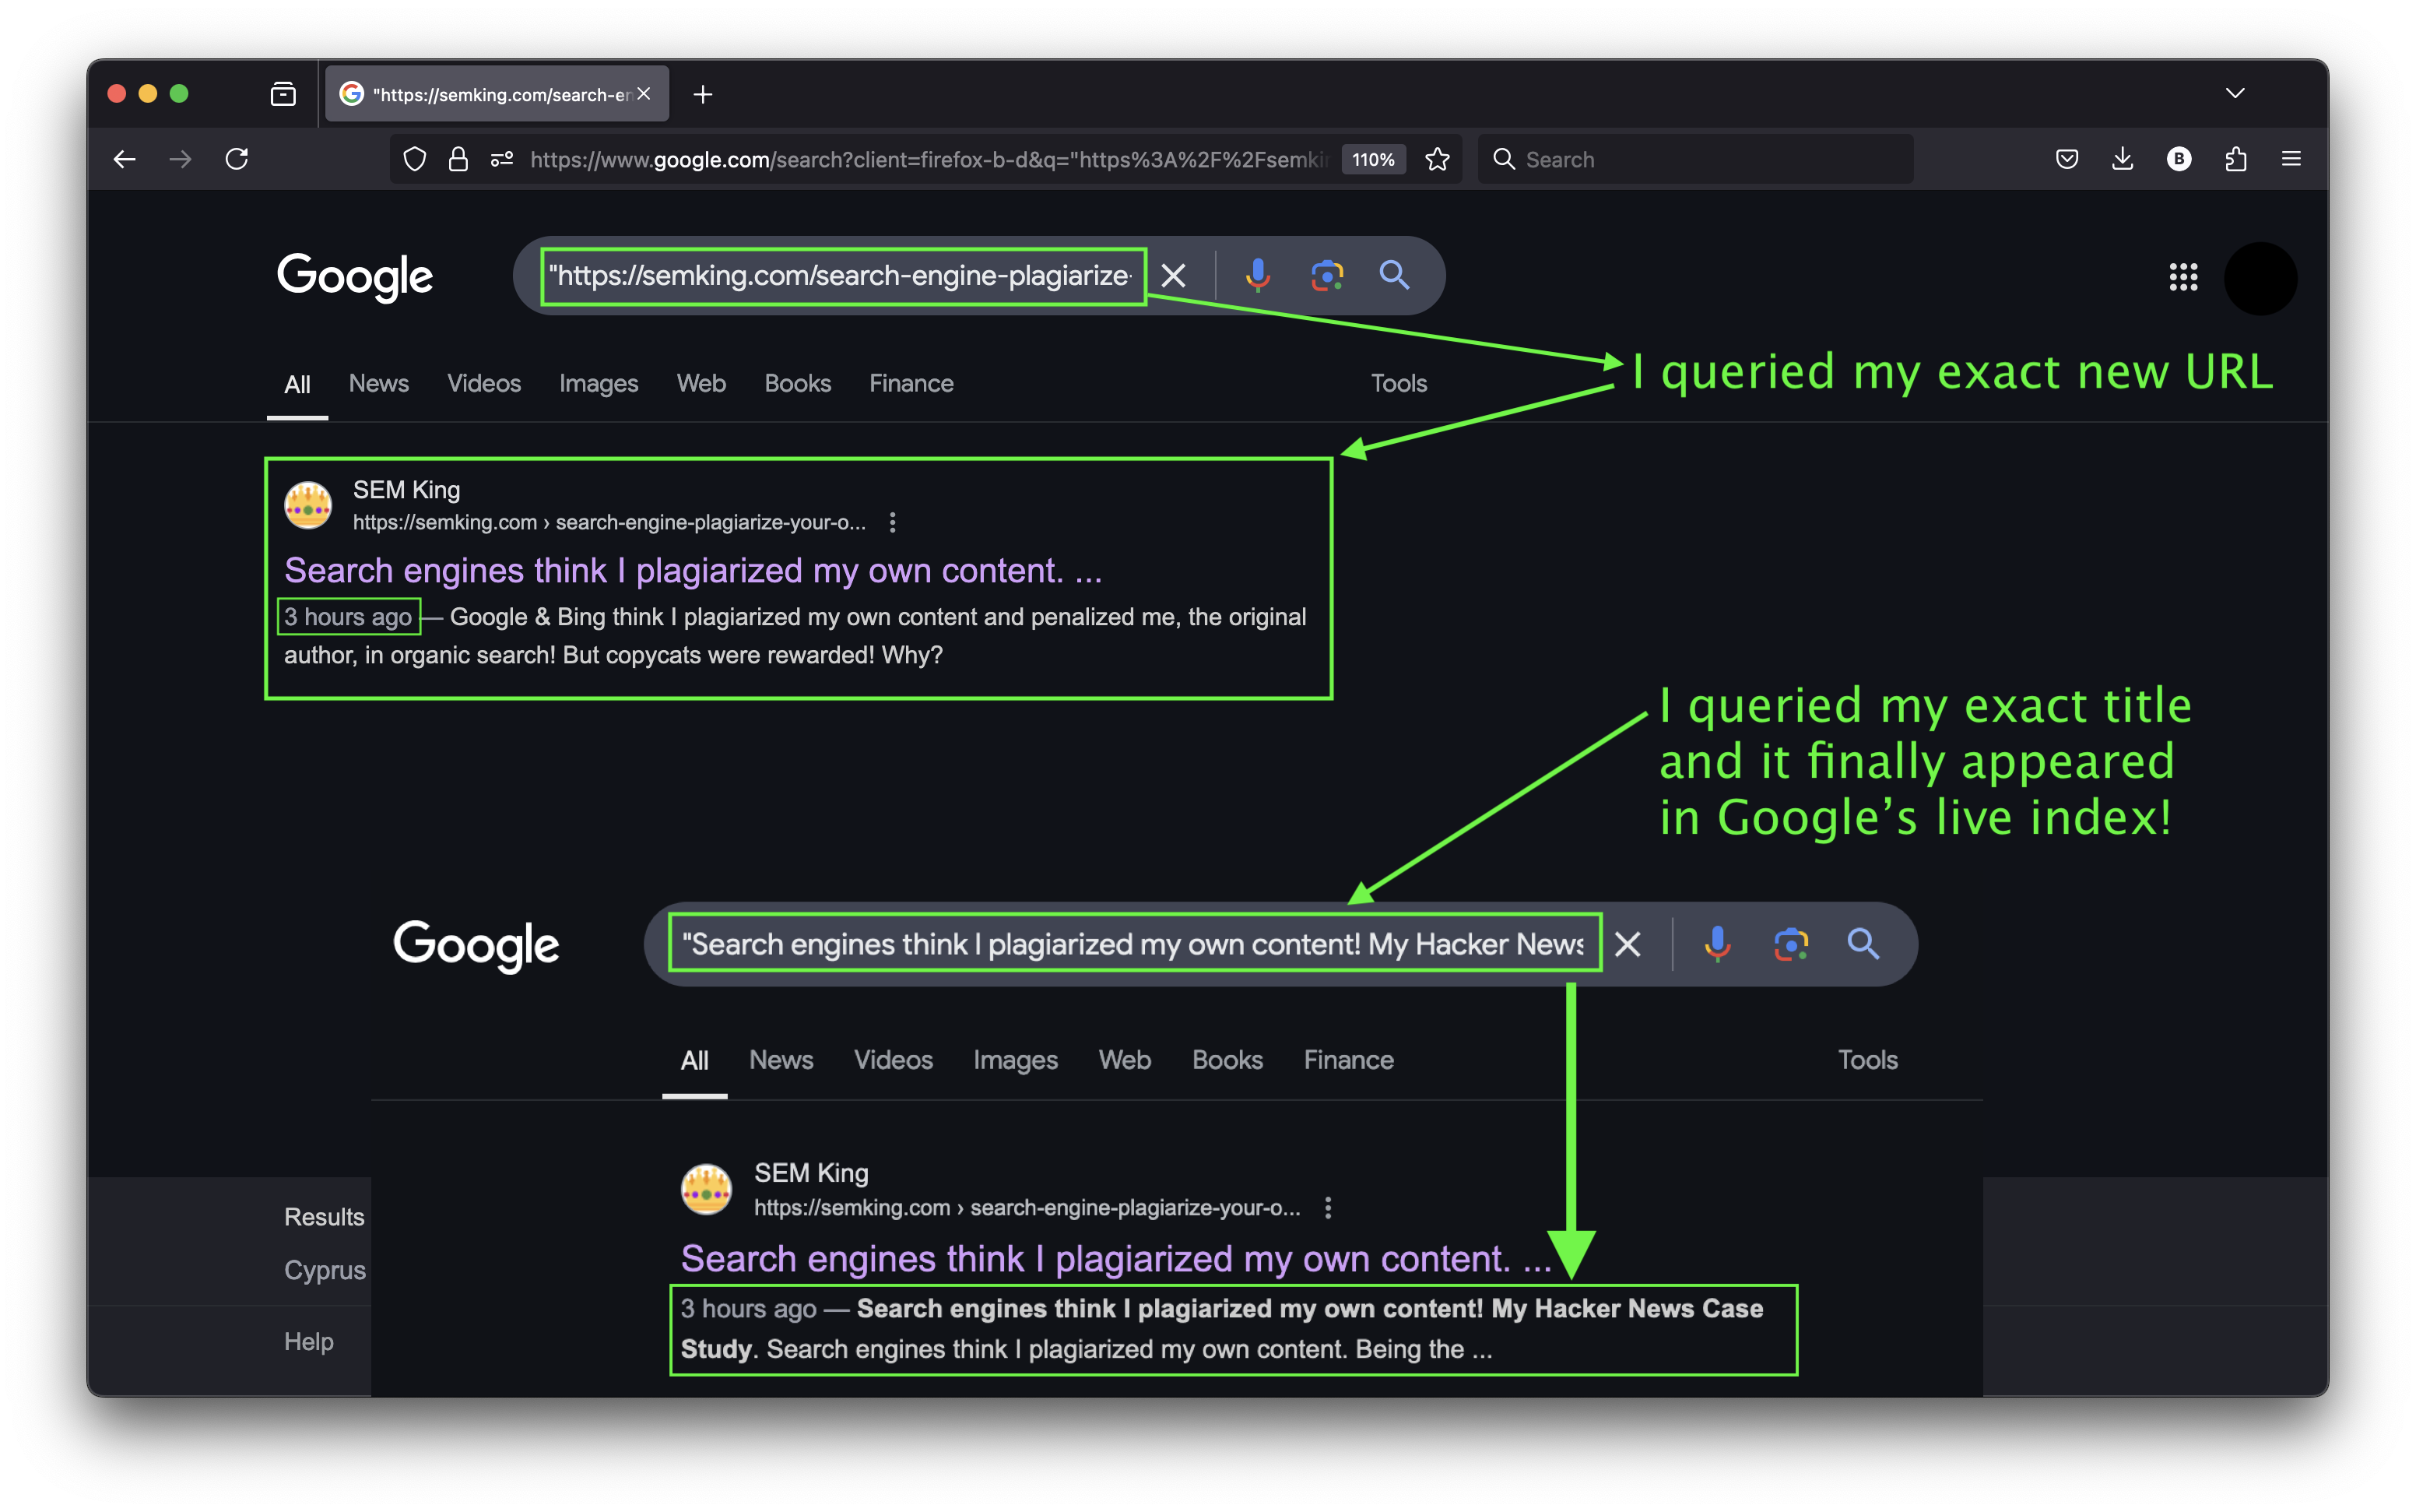Click the lower Google logo
This screenshot has height=1512, width=2416.
[476, 945]
